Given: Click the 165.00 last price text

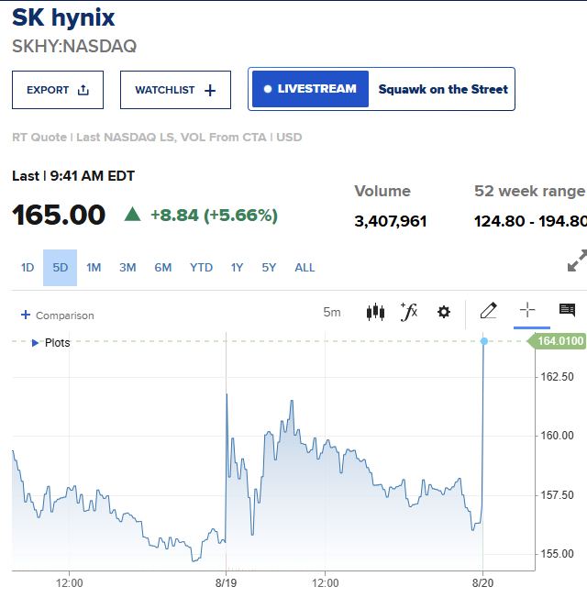Looking at the screenshot, I should click(x=59, y=215).
